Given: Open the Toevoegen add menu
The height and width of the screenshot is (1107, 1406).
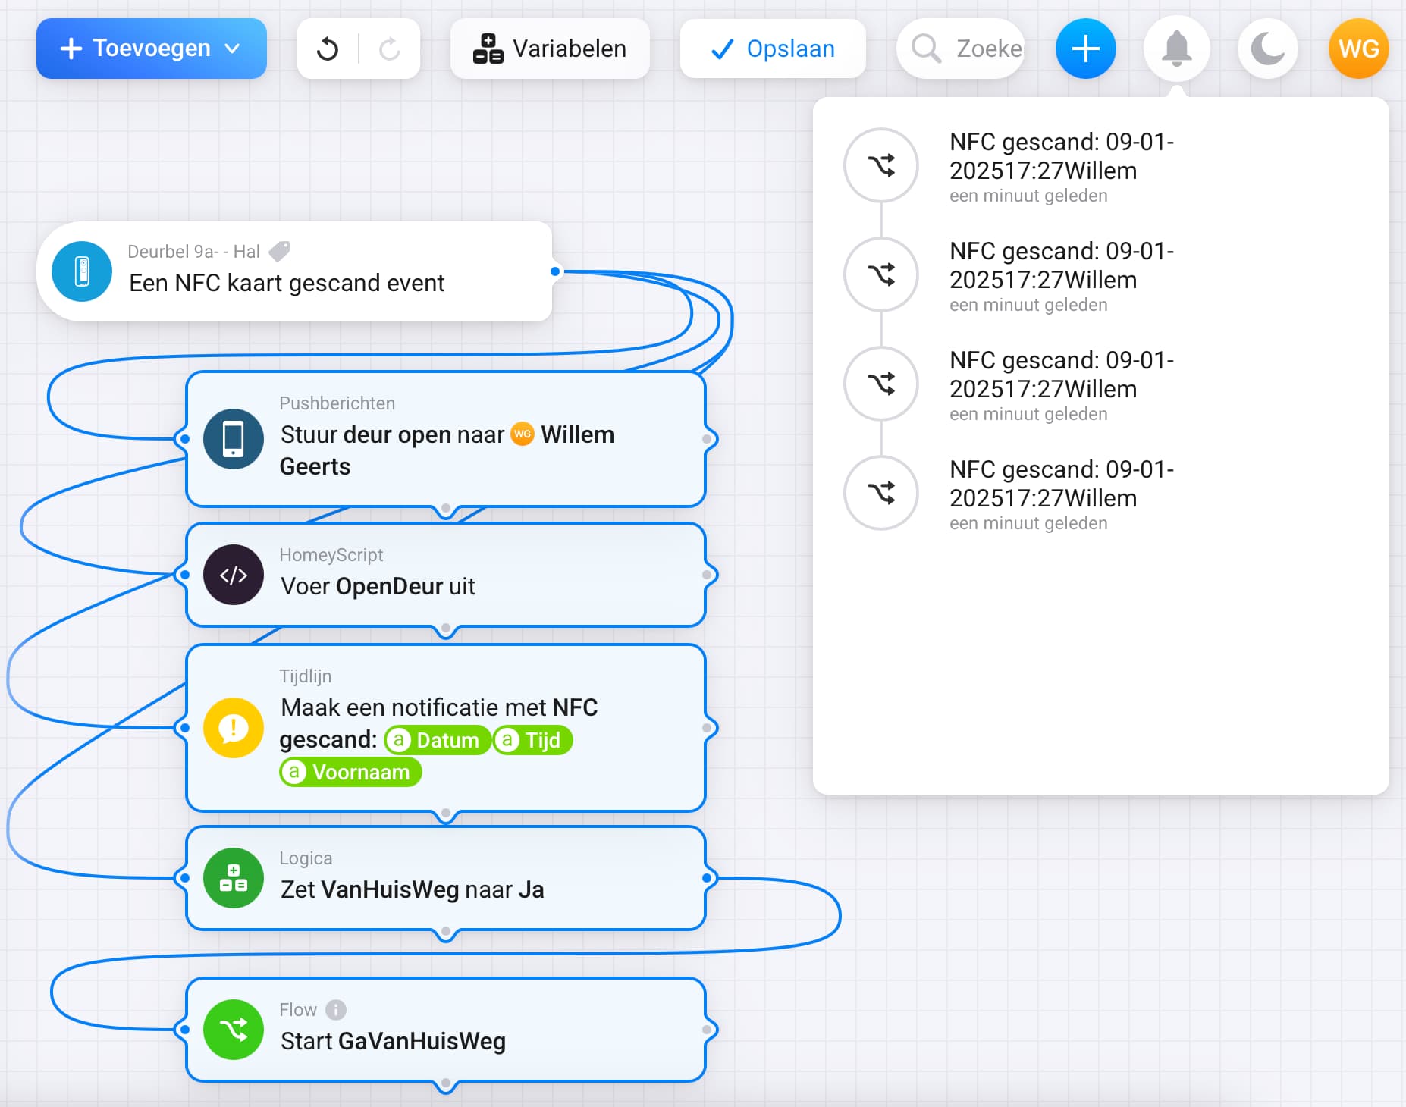Looking at the screenshot, I should pos(152,49).
